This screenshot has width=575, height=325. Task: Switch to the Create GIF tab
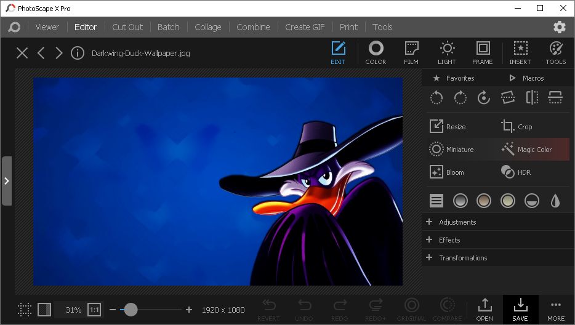click(305, 27)
